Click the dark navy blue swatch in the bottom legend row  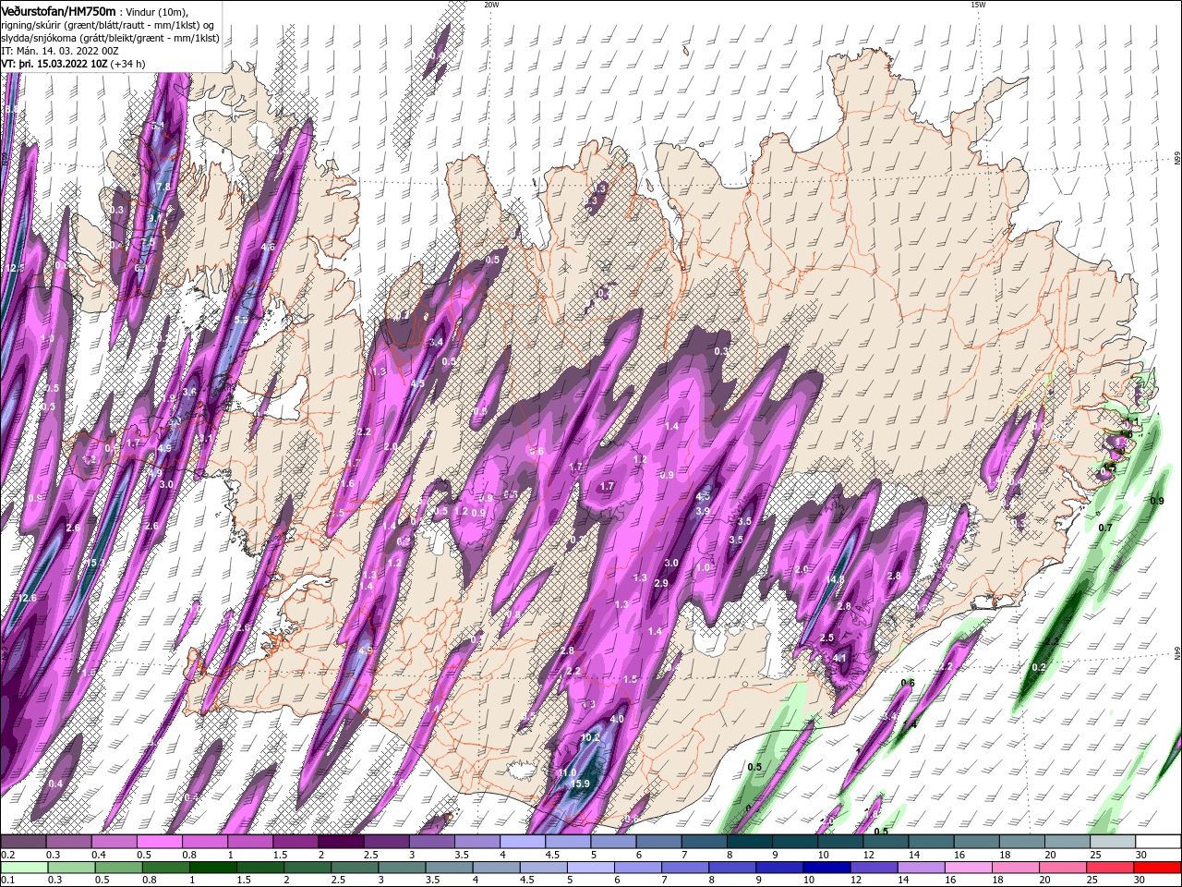point(825,868)
